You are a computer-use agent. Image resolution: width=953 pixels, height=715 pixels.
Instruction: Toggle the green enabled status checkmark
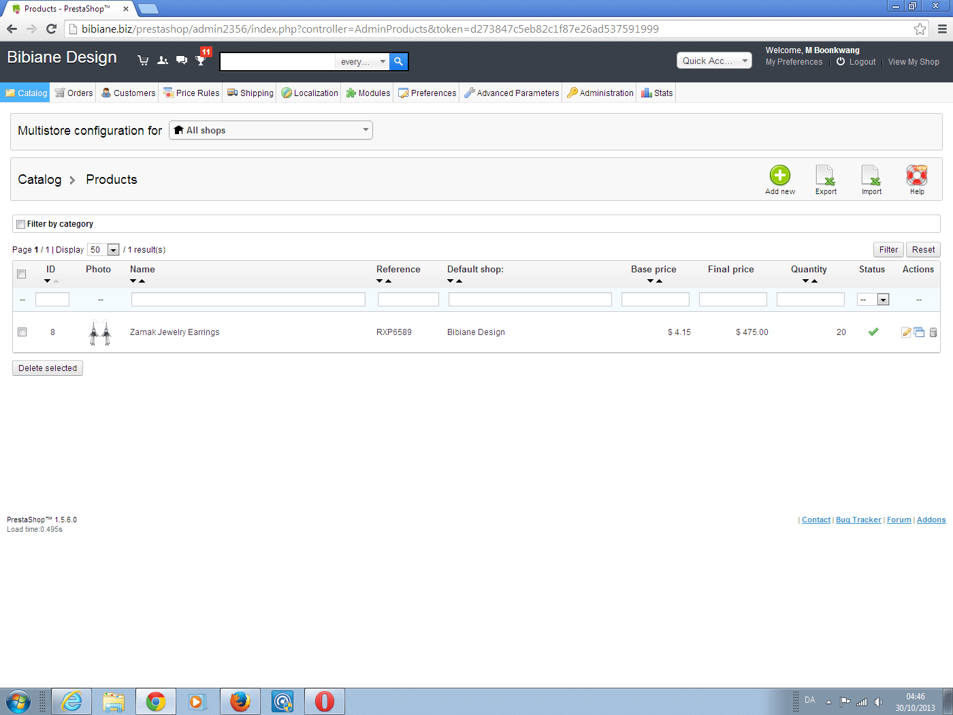tap(873, 332)
